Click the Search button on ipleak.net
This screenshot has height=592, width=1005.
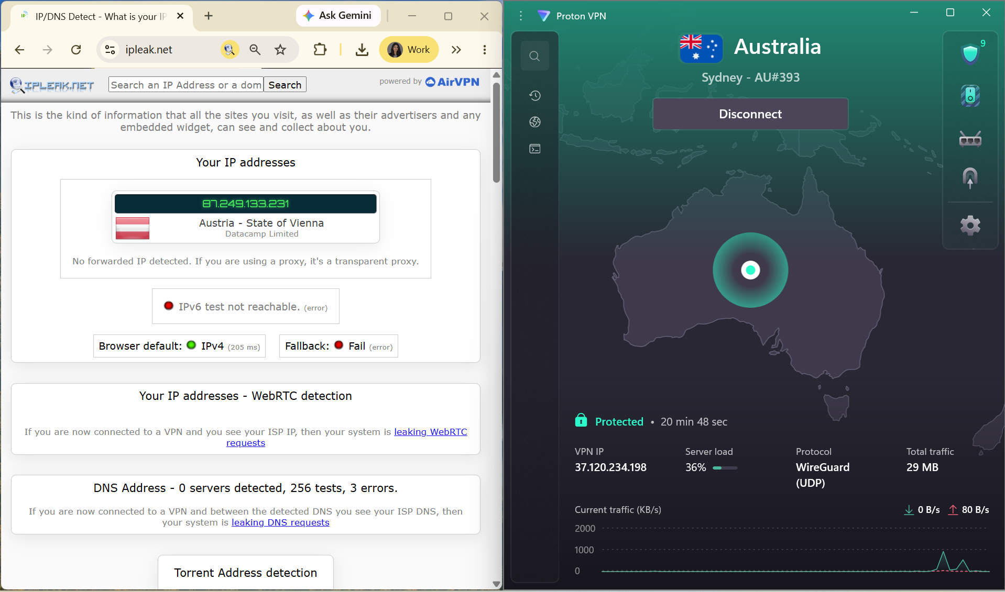(x=285, y=85)
